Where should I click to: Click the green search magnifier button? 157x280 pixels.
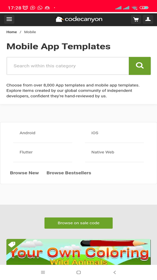(x=140, y=66)
